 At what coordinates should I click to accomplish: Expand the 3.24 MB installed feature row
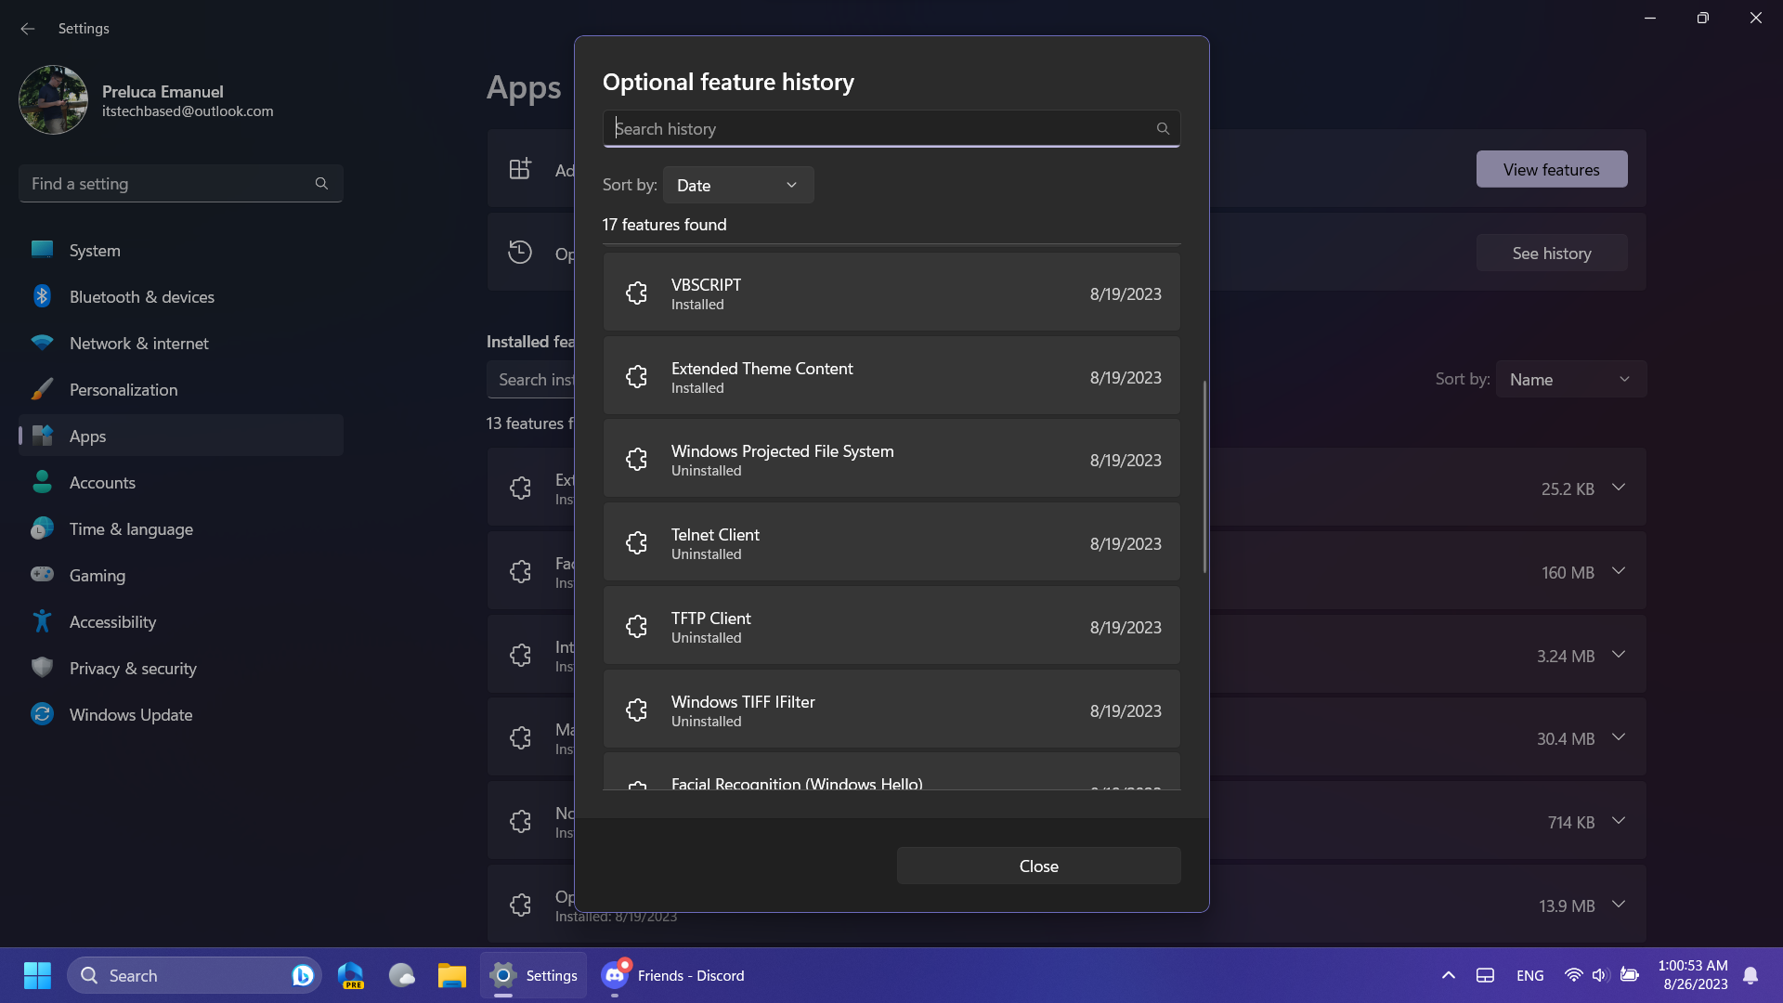1619,655
